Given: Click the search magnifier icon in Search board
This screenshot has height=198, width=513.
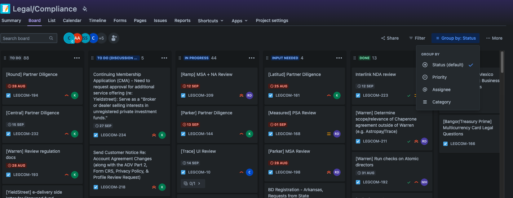Looking at the screenshot, I should [x=51, y=38].
